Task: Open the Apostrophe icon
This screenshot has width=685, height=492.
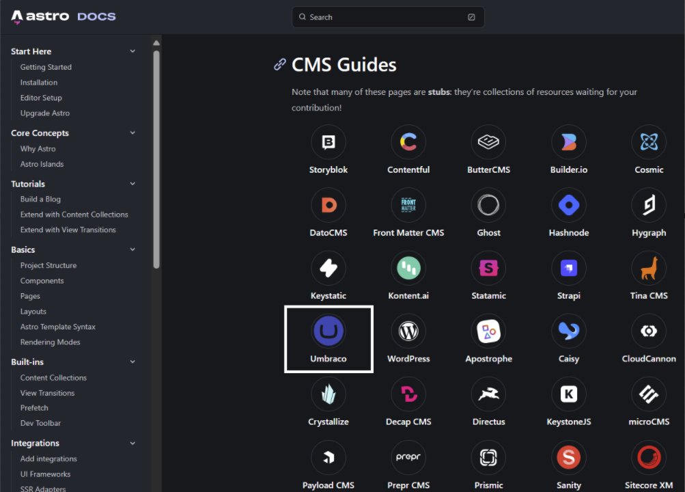Action: [x=488, y=331]
